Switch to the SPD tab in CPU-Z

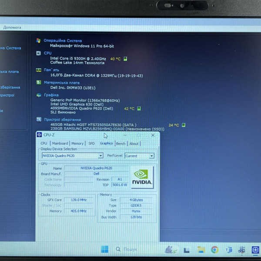[91, 143]
